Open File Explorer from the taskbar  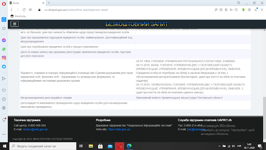point(91,146)
